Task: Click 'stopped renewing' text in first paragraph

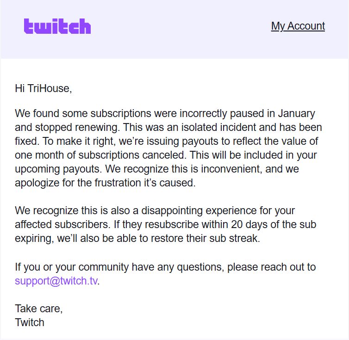Action: coord(75,127)
